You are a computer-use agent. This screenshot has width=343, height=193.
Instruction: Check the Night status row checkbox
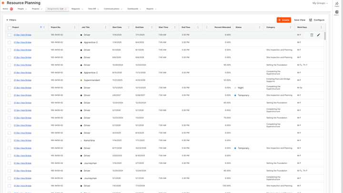[x=9, y=88]
